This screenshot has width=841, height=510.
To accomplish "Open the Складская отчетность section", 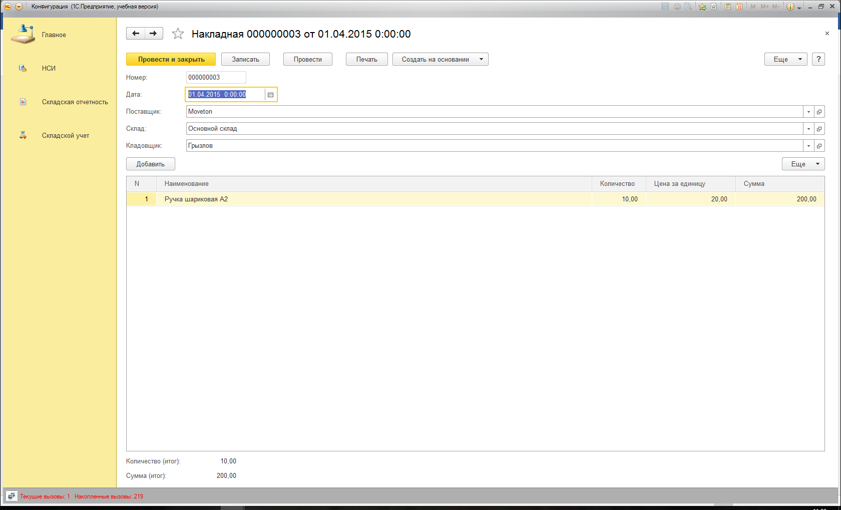I will (75, 102).
